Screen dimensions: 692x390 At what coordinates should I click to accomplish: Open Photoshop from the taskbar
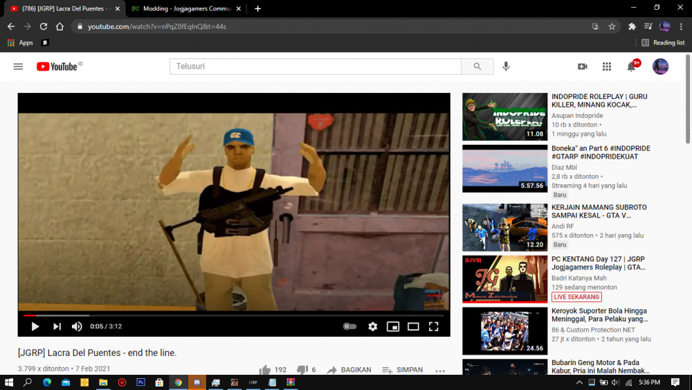[140, 382]
